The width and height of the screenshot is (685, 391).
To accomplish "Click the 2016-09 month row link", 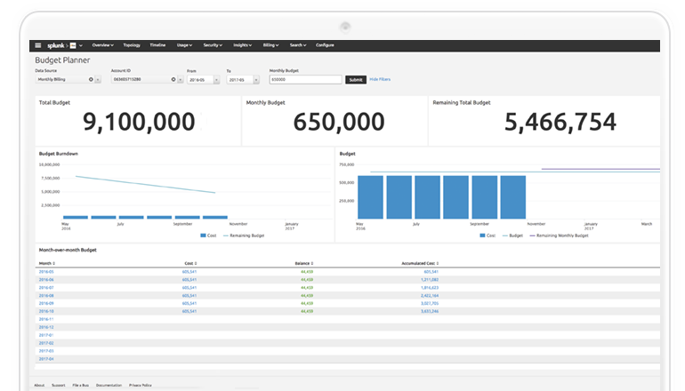I will (x=46, y=303).
